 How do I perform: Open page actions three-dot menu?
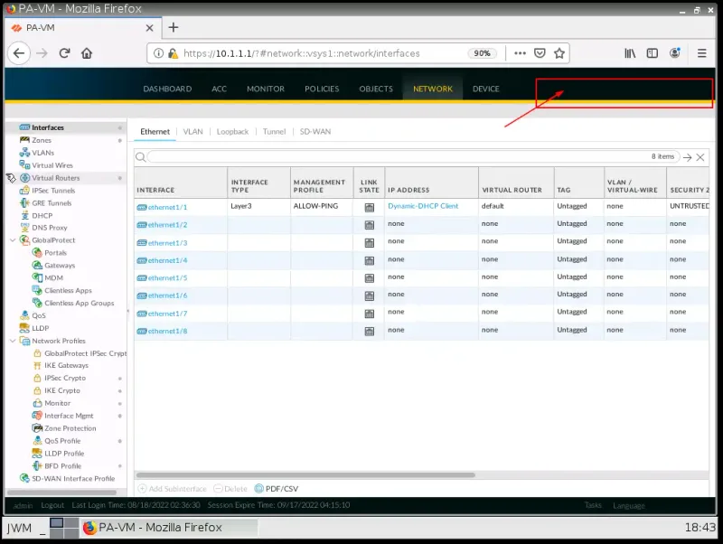click(521, 53)
